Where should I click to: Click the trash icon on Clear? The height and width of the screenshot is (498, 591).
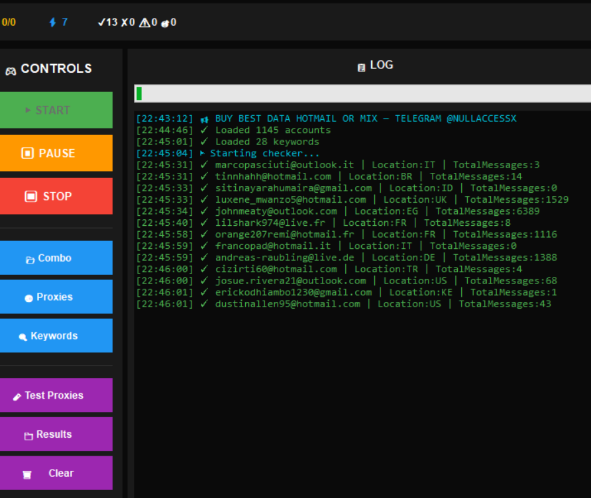click(27, 474)
